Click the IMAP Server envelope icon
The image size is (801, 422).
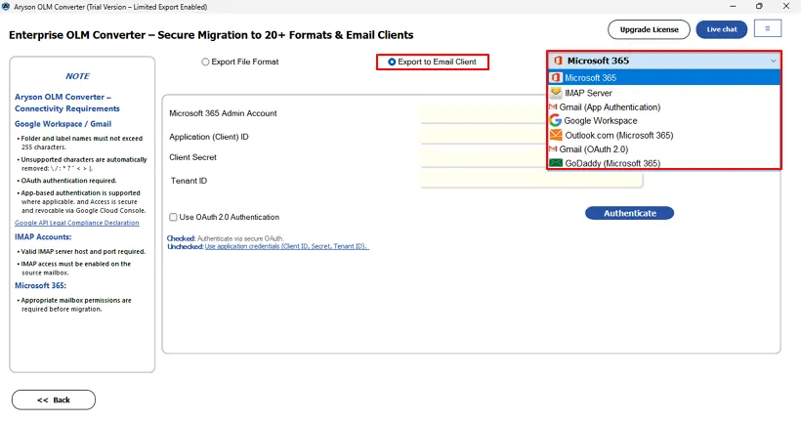[x=556, y=93]
